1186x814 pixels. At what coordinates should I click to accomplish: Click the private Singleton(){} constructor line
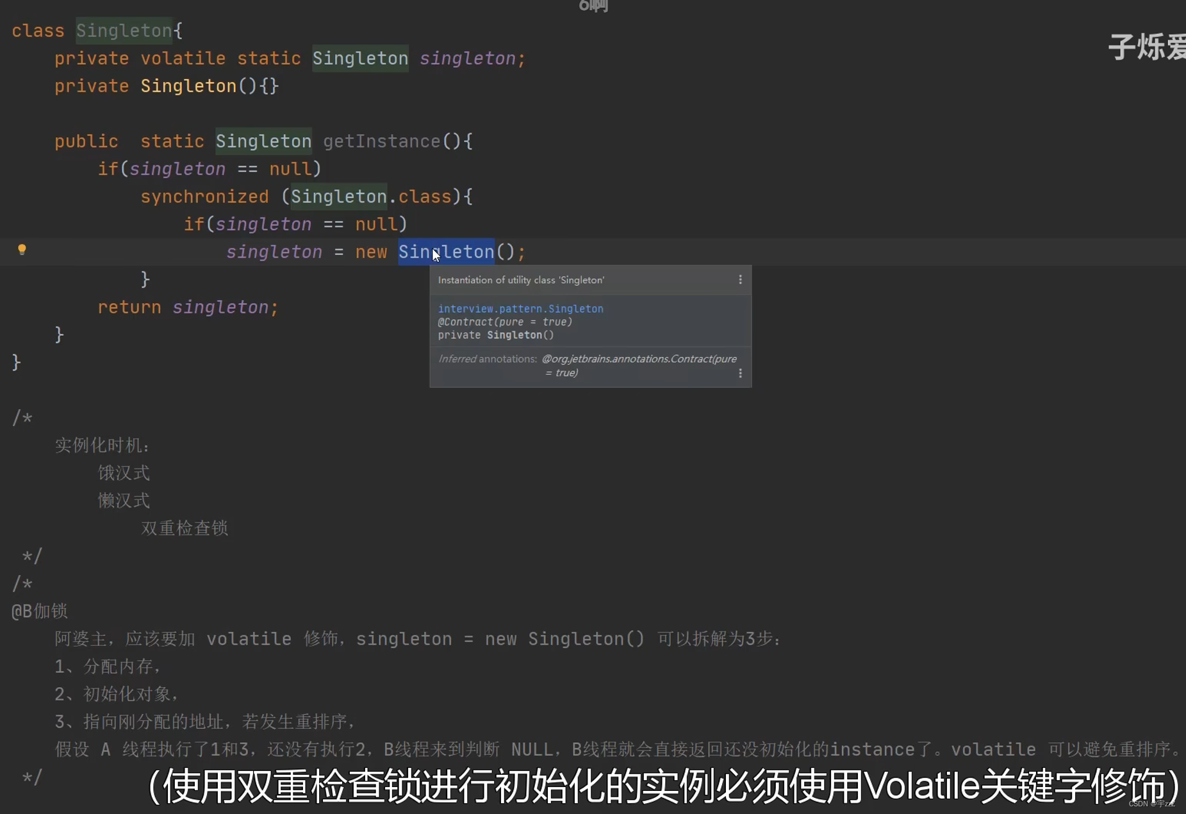pos(167,86)
